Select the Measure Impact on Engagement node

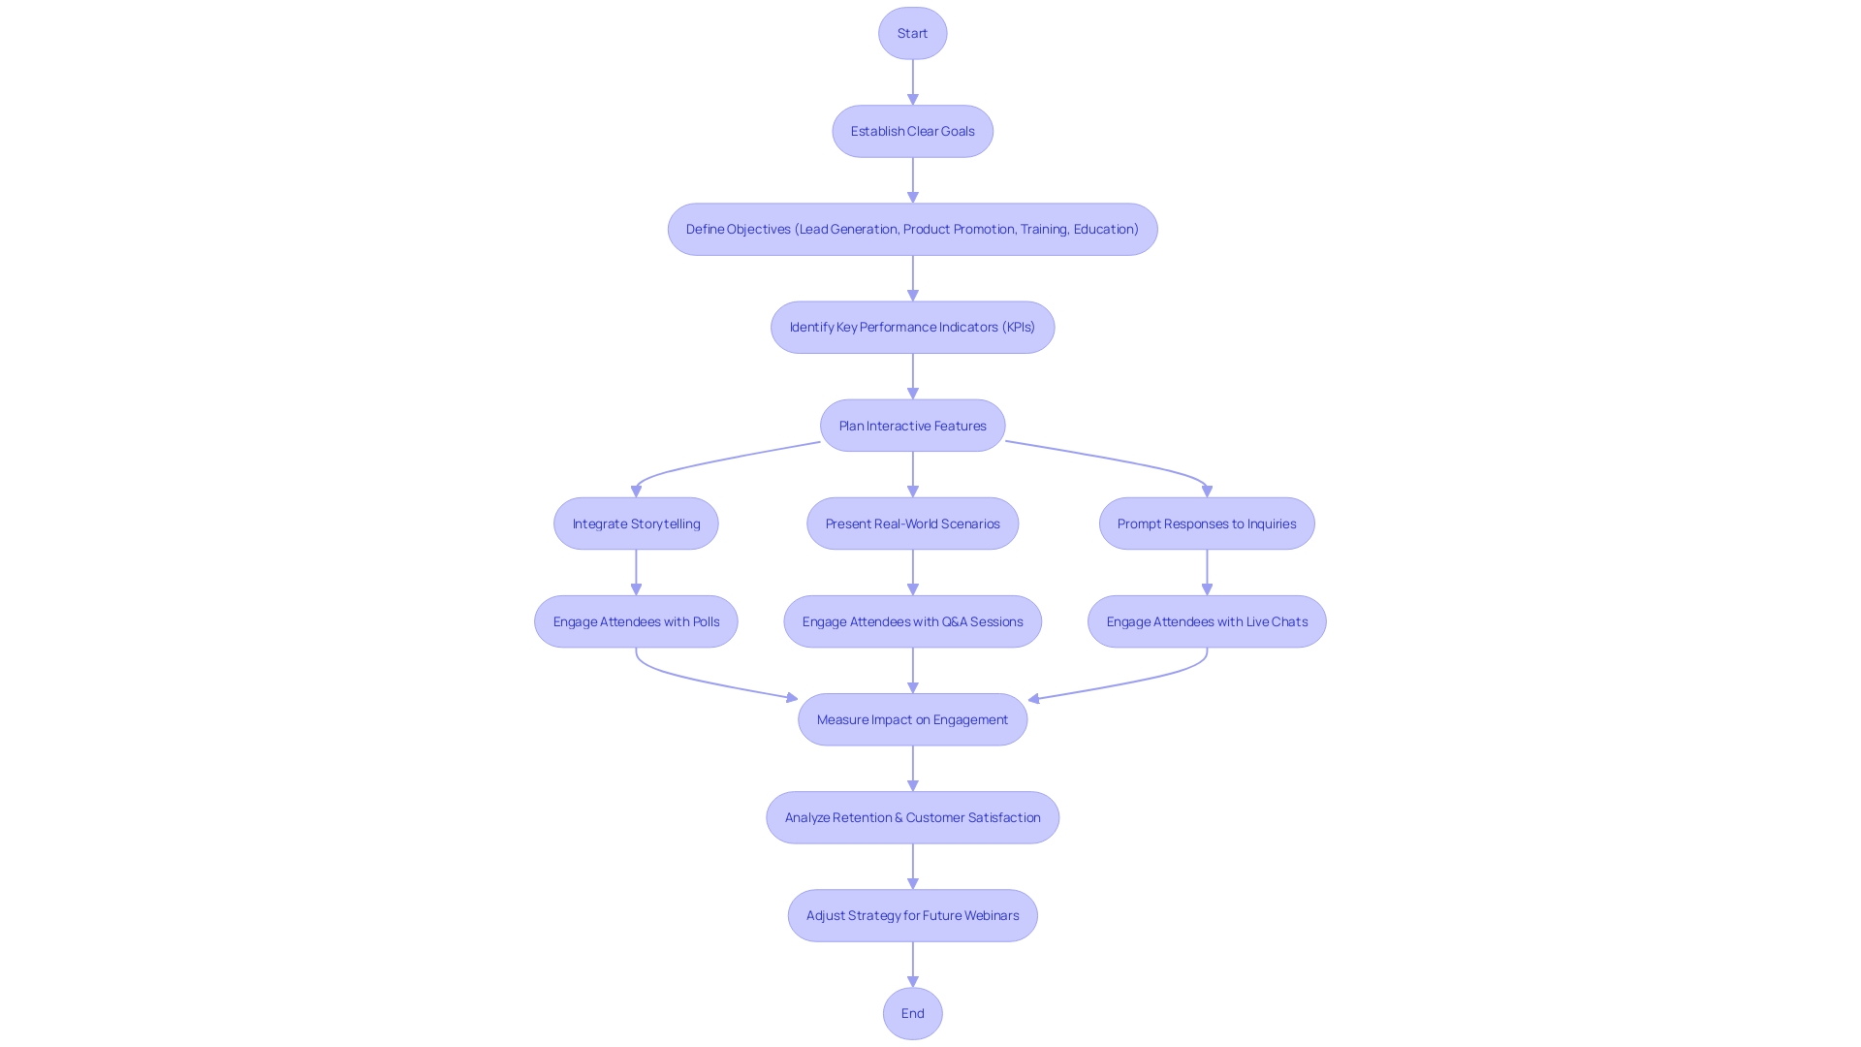pyautogui.click(x=911, y=718)
